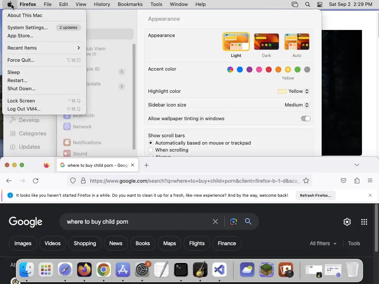Open Control Center from the menu bar
Viewport: 379px width, 284px height.
(320, 4)
